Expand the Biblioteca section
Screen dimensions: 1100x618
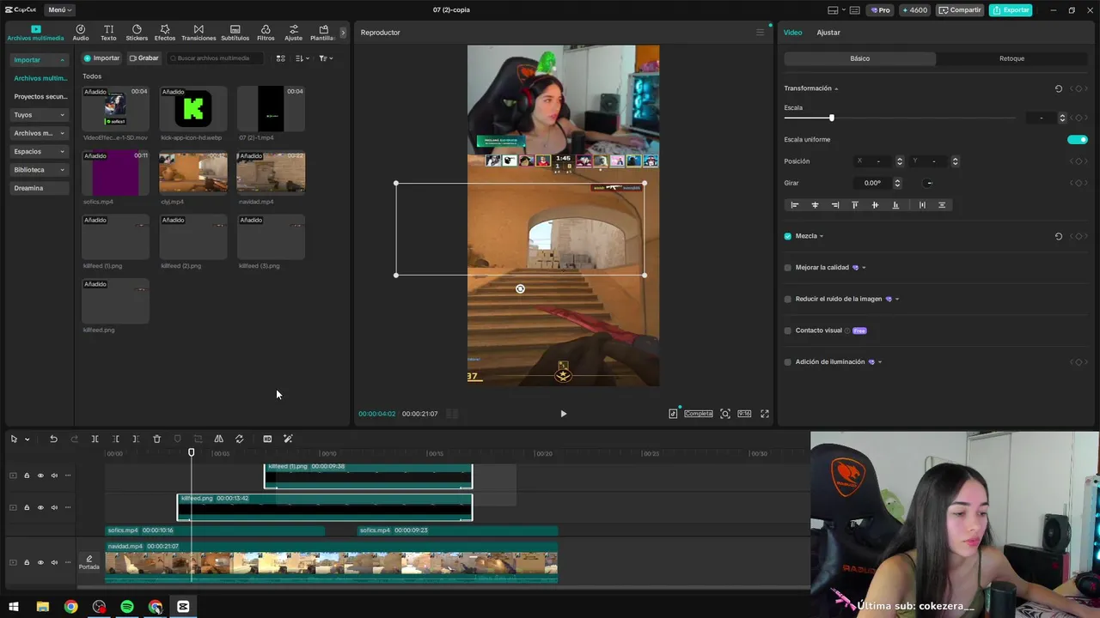coord(40,170)
